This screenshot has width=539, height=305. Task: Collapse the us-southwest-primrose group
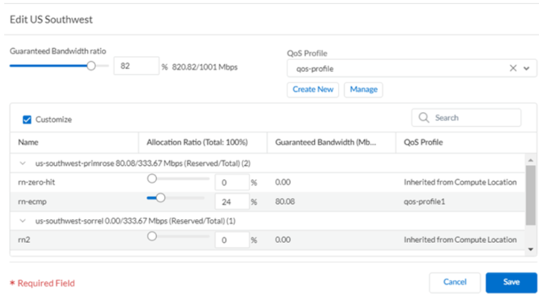24,163
